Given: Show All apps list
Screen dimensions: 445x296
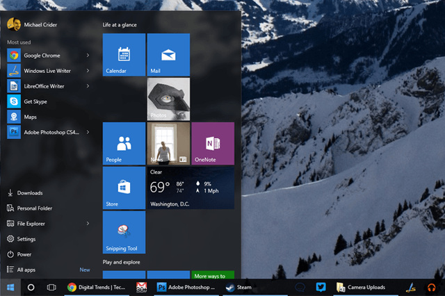Looking at the screenshot, I should [22, 270].
